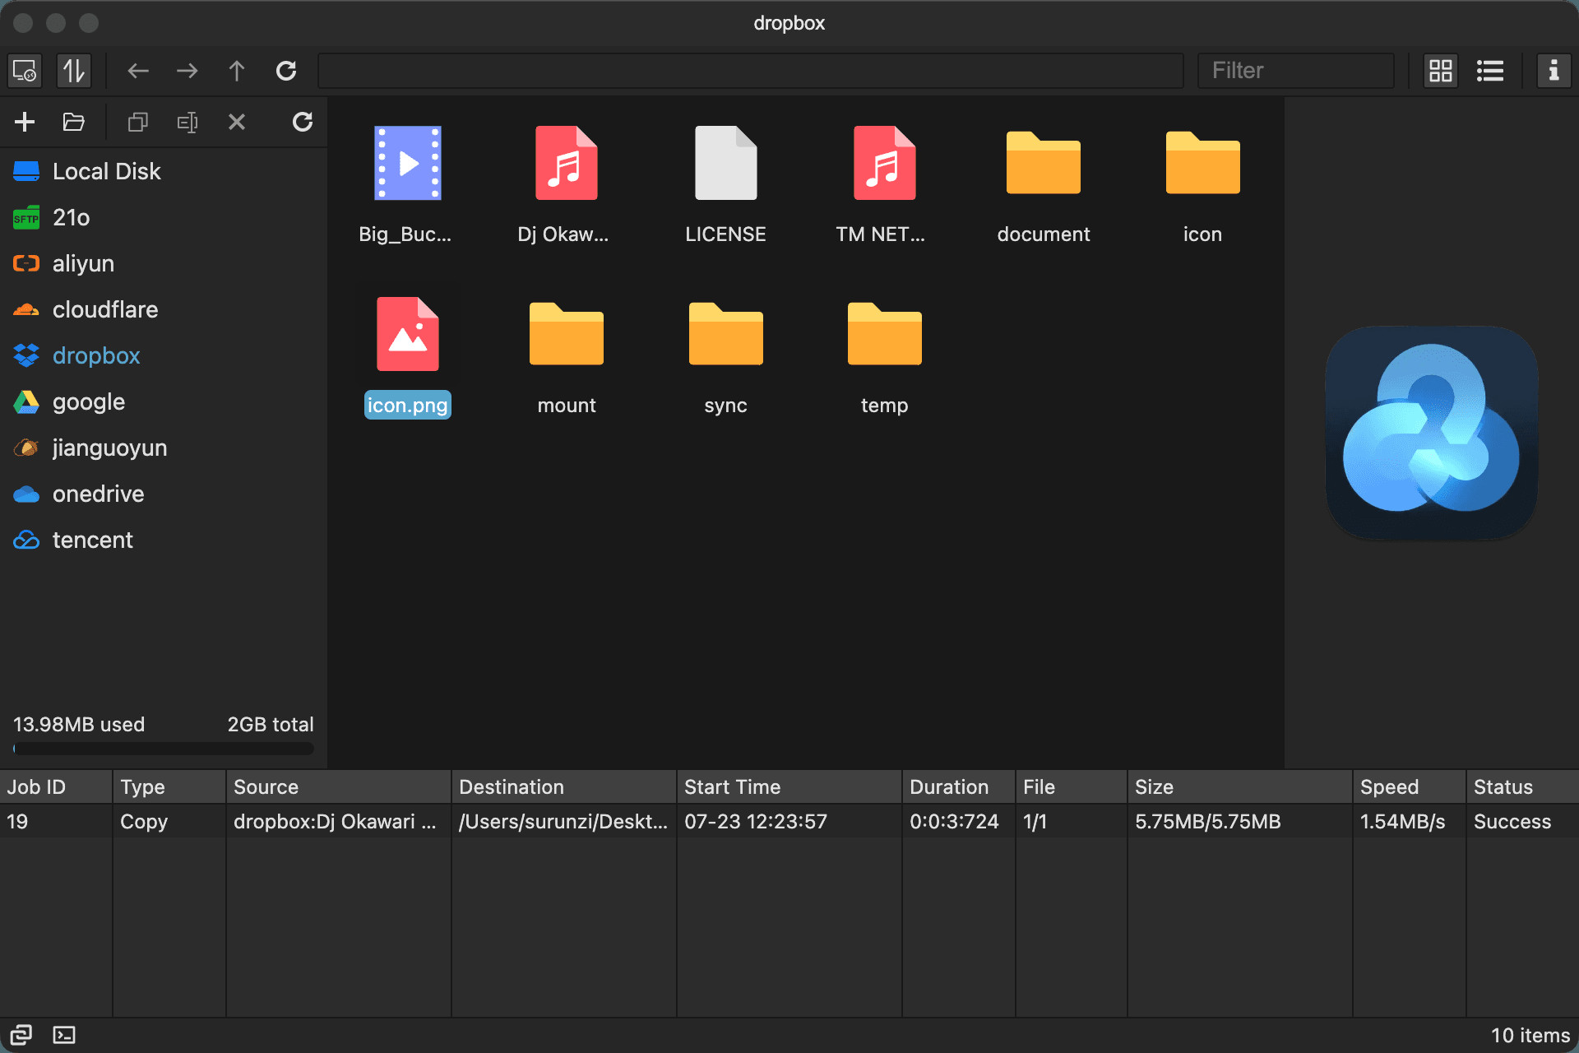Toggle the info panel button

(1554, 71)
